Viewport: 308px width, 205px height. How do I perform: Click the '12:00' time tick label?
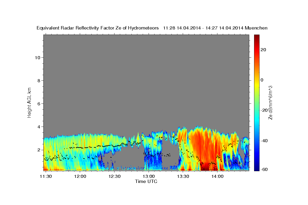pyautogui.click(x=80, y=176)
